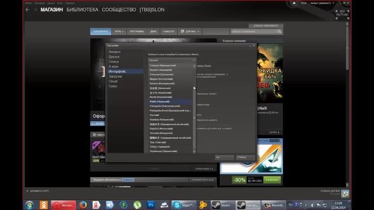Click the store search magnifier icon
Image resolution: width=374 pixels, height=210 pixels.
[x=279, y=32]
